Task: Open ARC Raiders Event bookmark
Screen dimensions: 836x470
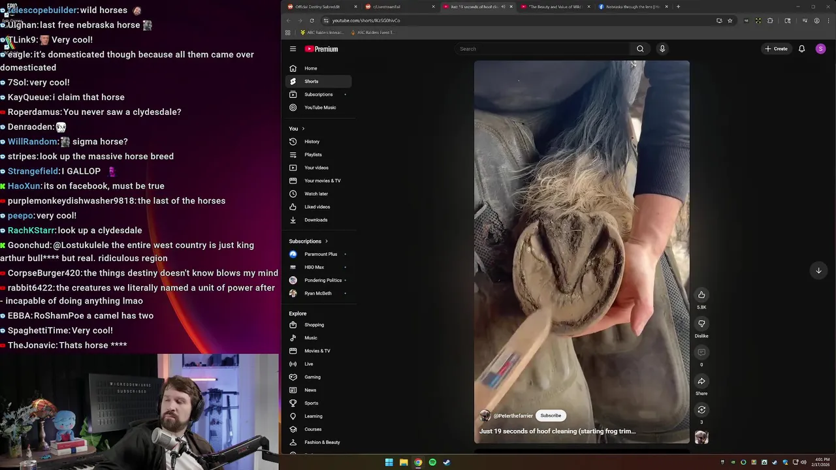Action: tap(372, 33)
